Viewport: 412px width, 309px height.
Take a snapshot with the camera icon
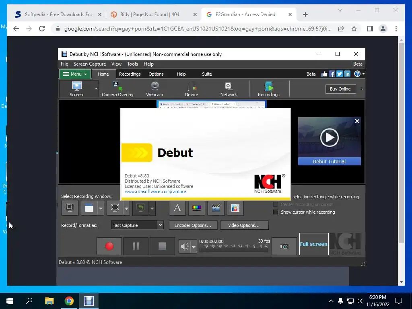(x=284, y=246)
